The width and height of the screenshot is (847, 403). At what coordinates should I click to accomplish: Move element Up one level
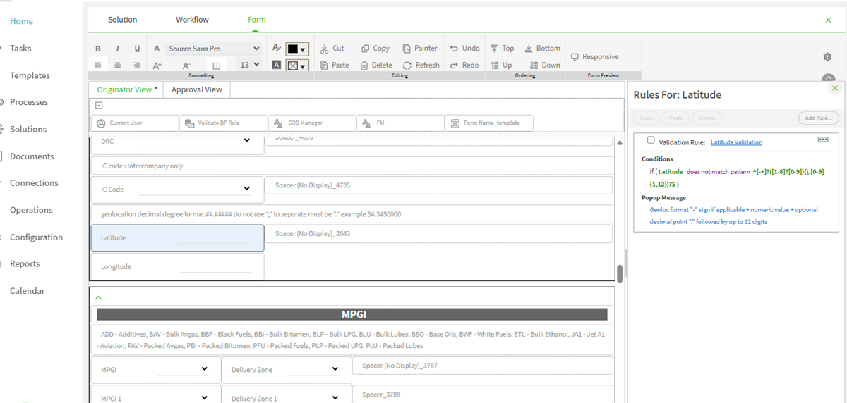[501, 65]
